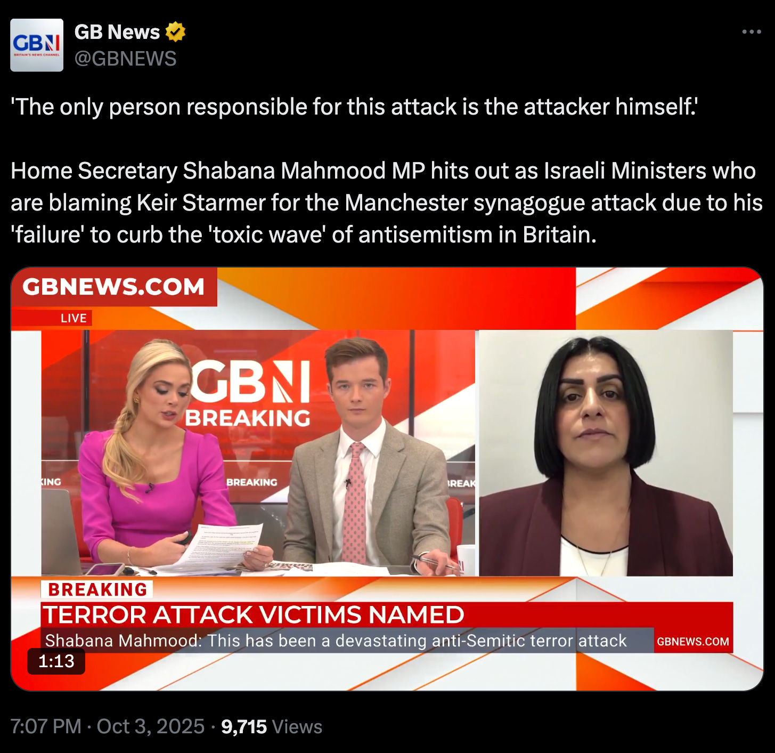Click the GBN BREAKING studio logo

point(249,393)
